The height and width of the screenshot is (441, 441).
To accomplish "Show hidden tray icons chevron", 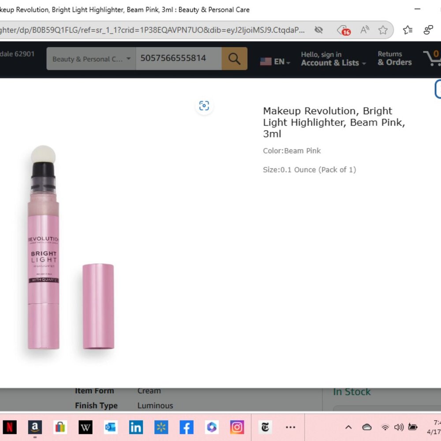I will coord(348,427).
